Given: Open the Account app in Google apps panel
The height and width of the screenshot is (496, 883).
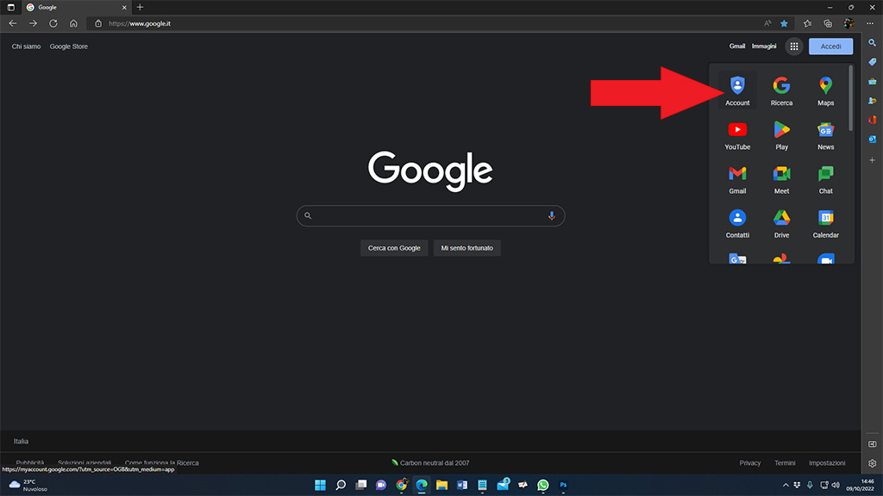Looking at the screenshot, I should pos(737,90).
